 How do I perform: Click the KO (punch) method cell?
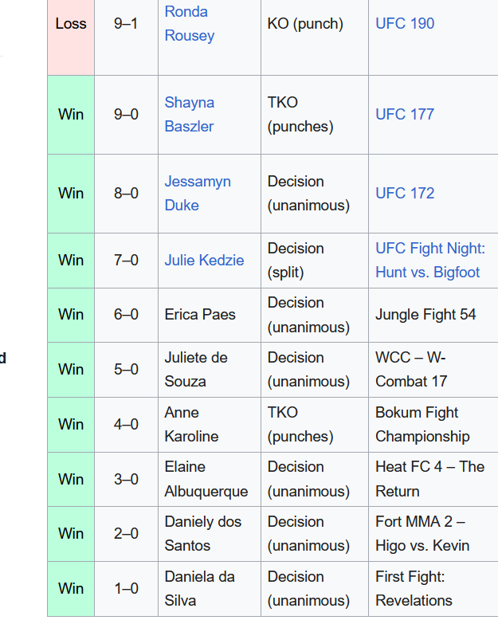point(315,37)
